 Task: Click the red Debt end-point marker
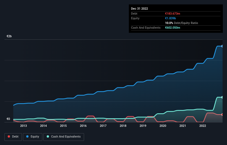coord(222,115)
